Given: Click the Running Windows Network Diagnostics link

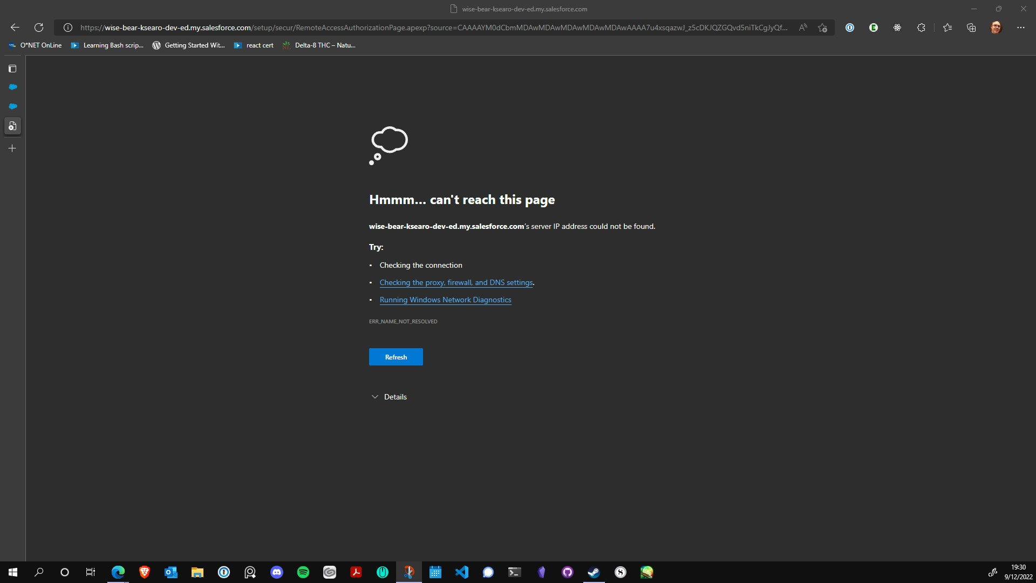Looking at the screenshot, I should coord(445,300).
